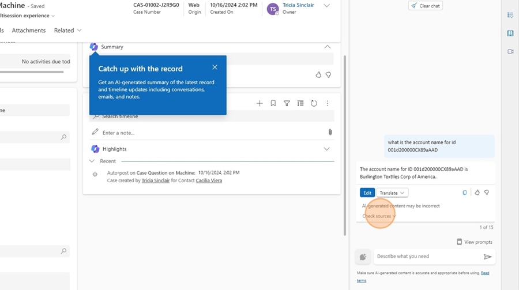Click the 'Describe what you need' input field

pyautogui.click(x=427, y=257)
